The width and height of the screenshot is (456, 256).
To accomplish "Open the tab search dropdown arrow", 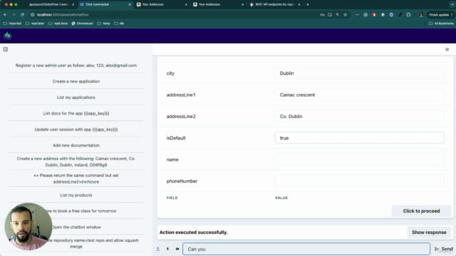I will [x=452, y=4].
